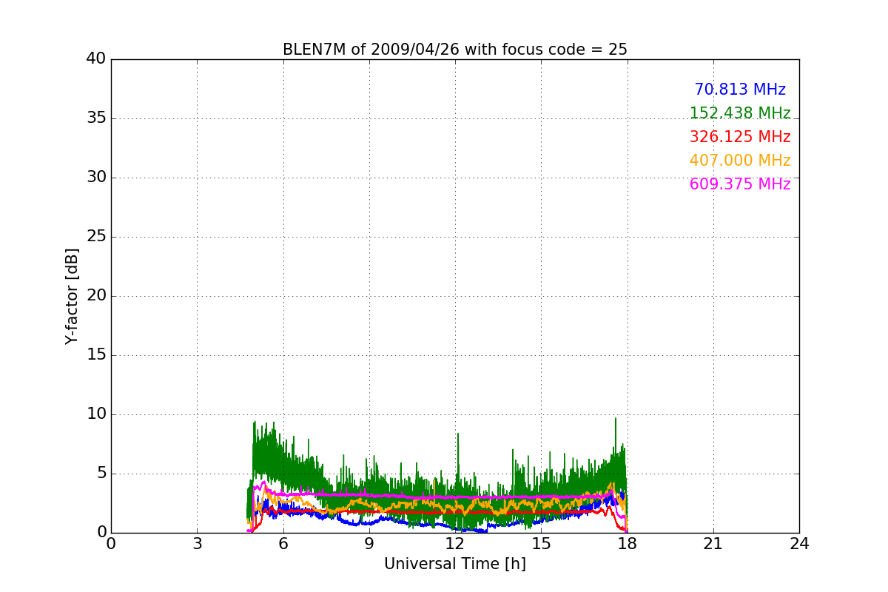Select the 407.000 MHz legend label
888x592 pixels.
(x=740, y=161)
